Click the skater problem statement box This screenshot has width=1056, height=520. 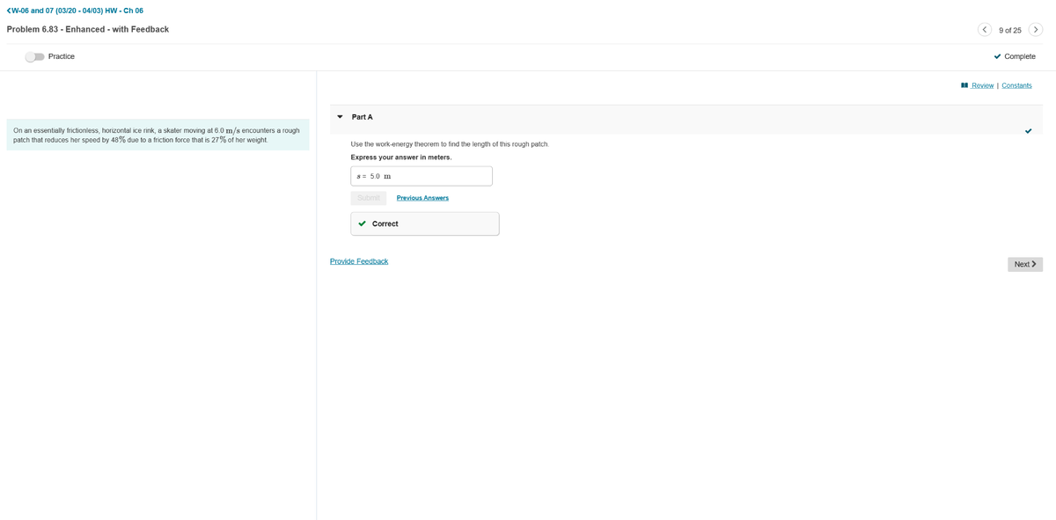tap(158, 135)
